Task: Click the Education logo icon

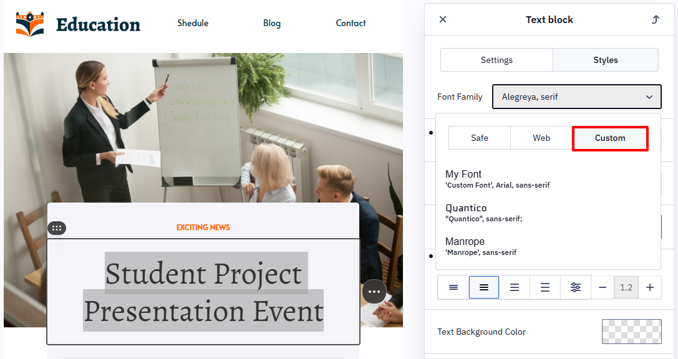Action: [x=30, y=24]
